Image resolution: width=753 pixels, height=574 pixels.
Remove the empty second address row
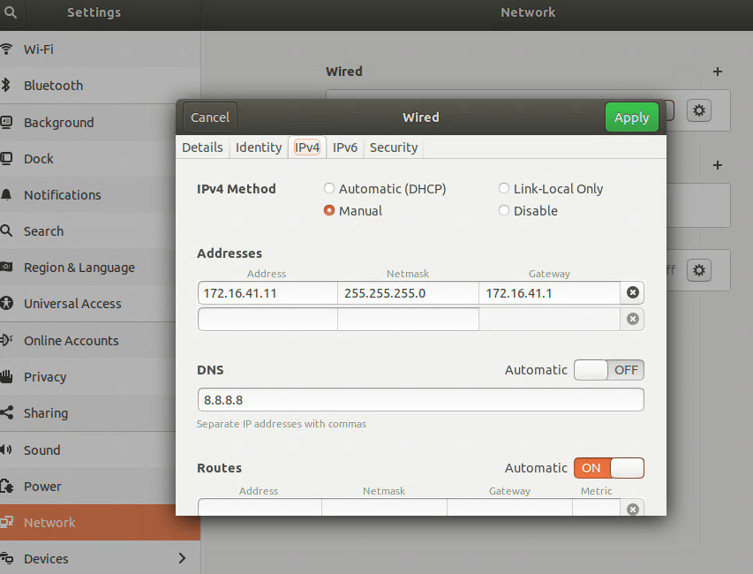632,319
